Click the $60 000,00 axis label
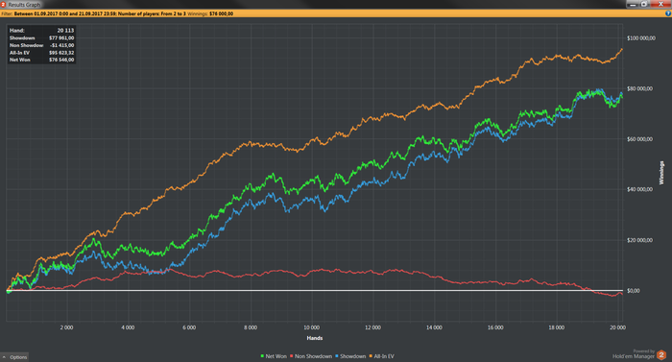The image size is (672, 362). point(639,139)
